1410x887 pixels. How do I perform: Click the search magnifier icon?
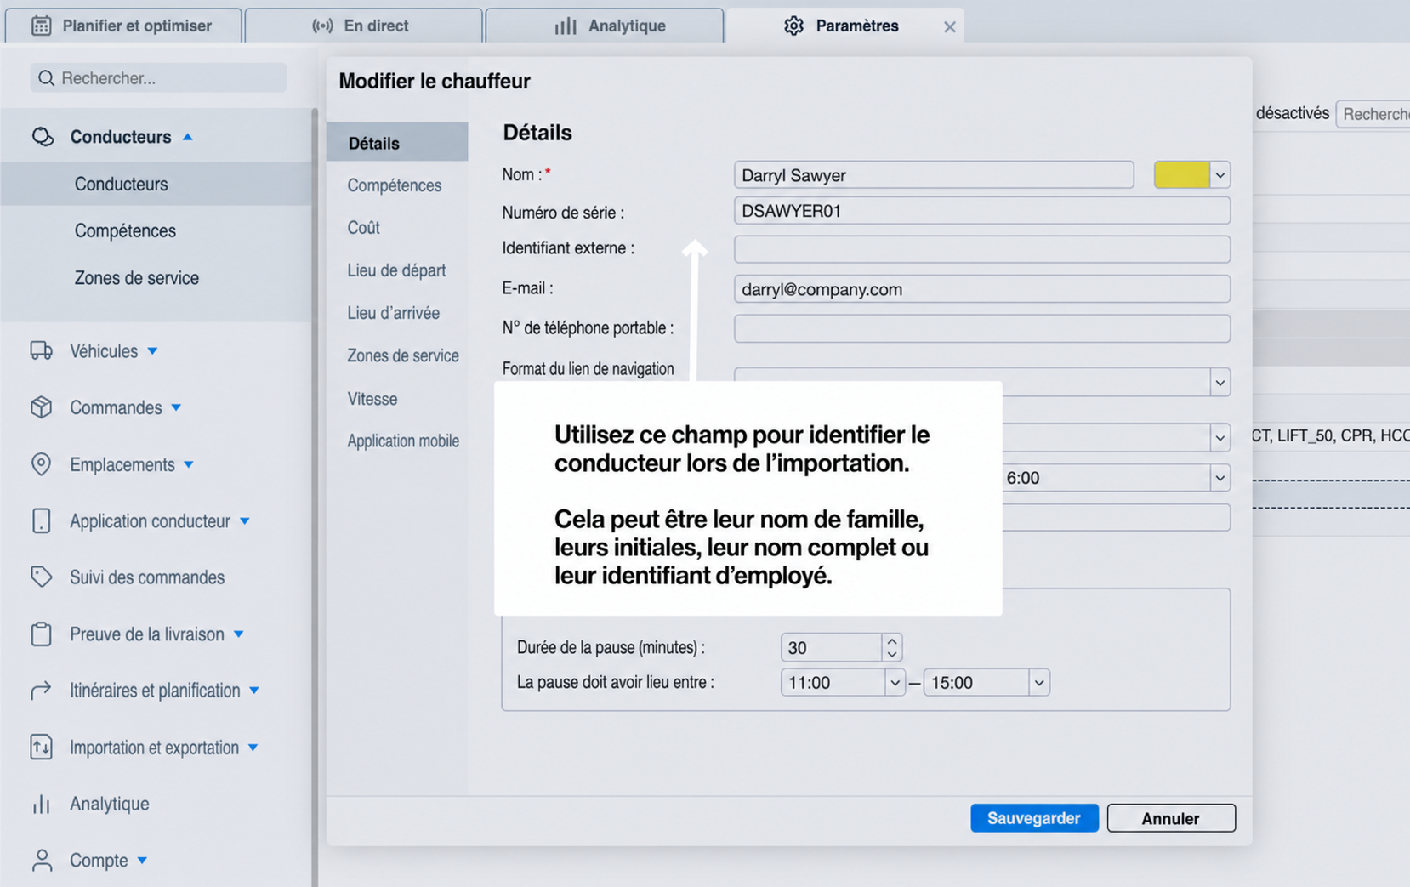[x=47, y=78]
